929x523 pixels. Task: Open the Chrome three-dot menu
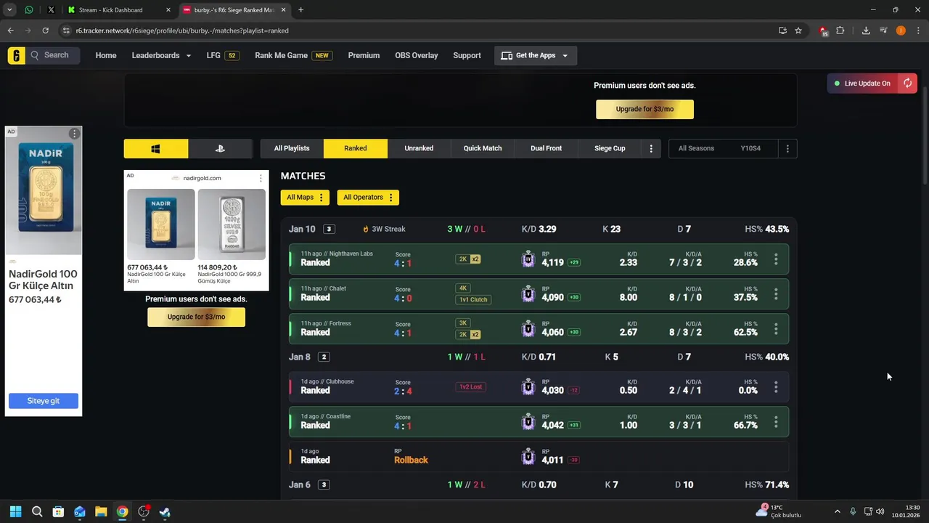point(918,31)
